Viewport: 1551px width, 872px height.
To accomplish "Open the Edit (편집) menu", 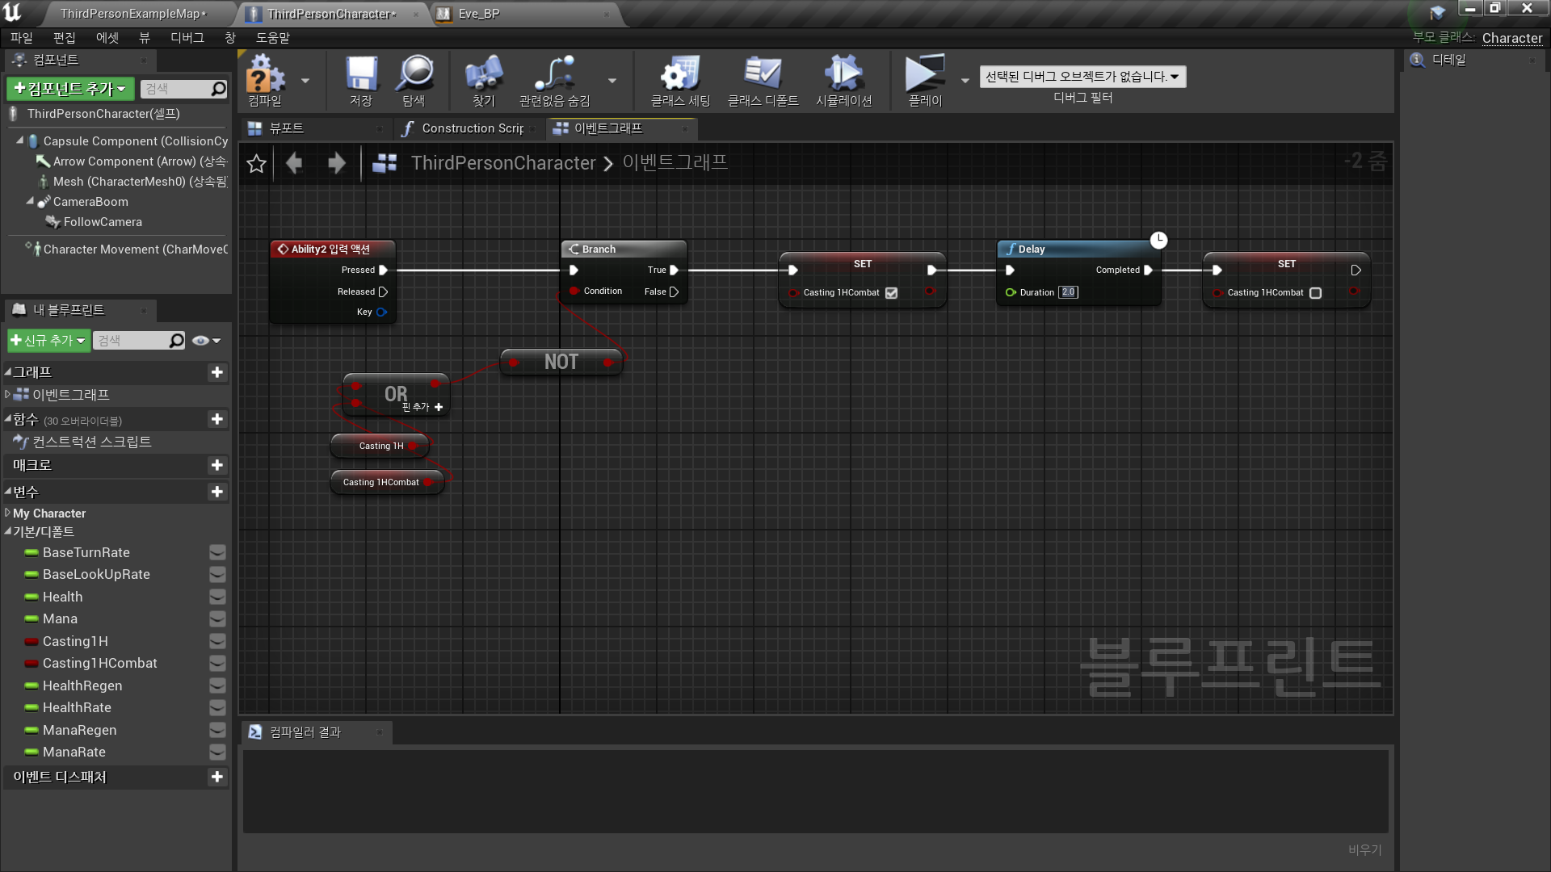I will pos(64,38).
